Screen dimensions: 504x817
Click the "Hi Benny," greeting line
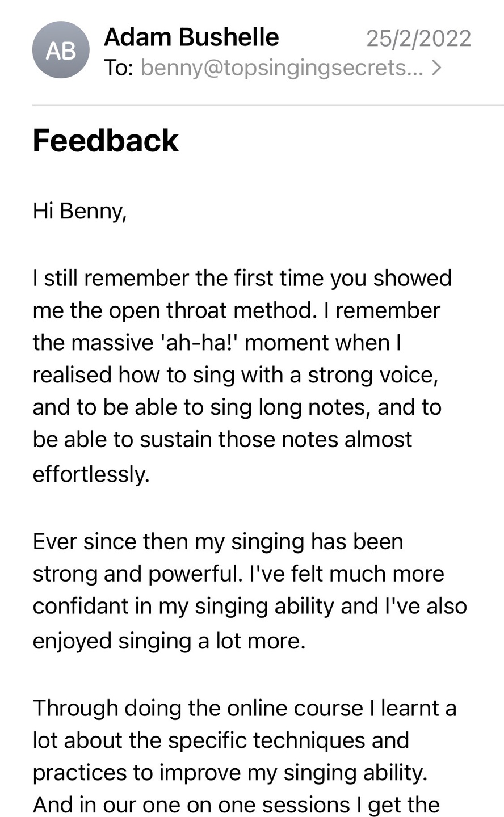[79, 211]
